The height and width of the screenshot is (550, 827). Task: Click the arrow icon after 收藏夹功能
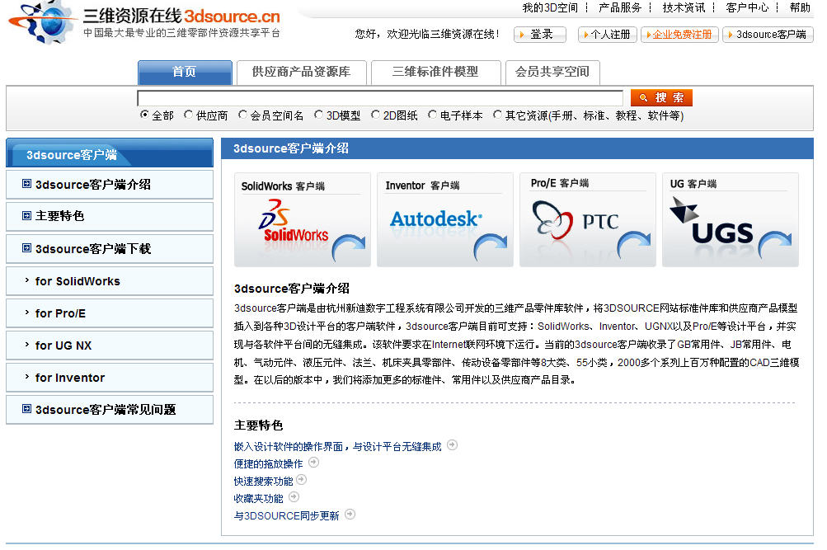tap(294, 496)
